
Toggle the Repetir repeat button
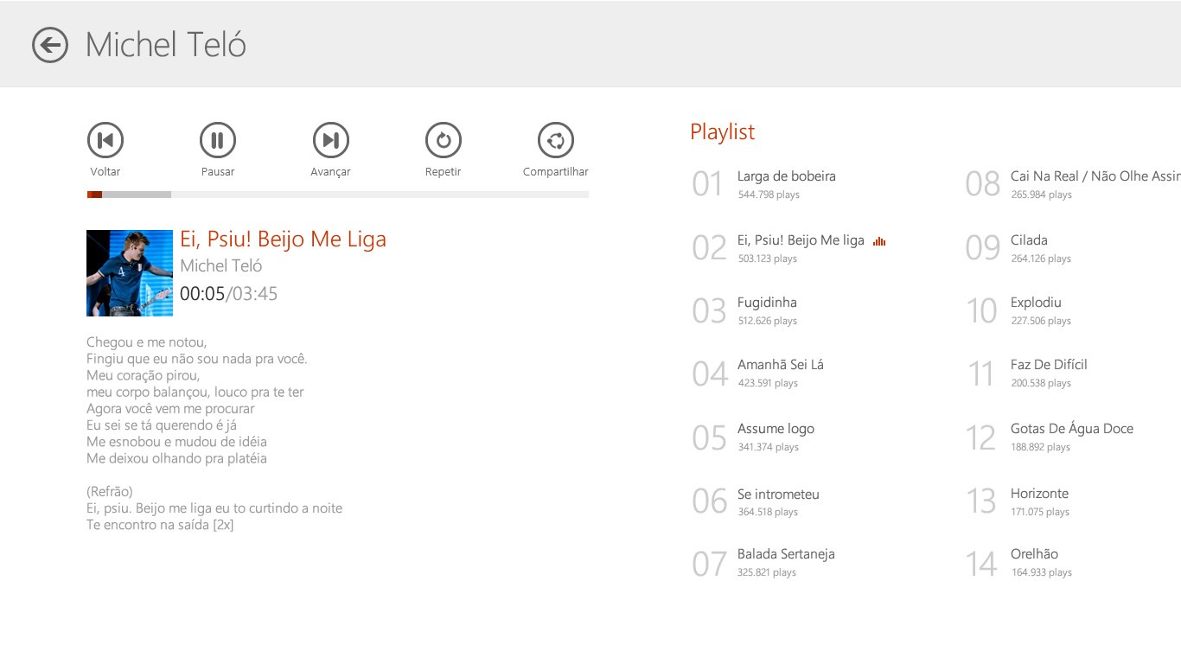(444, 140)
